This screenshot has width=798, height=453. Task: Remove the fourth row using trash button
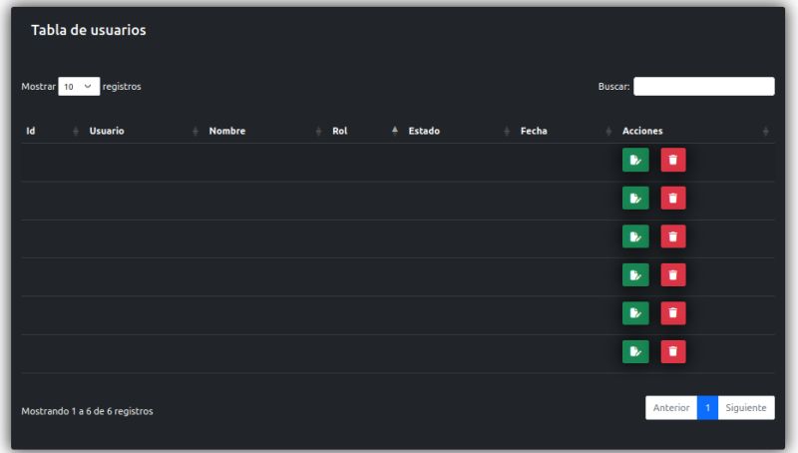[x=672, y=274]
